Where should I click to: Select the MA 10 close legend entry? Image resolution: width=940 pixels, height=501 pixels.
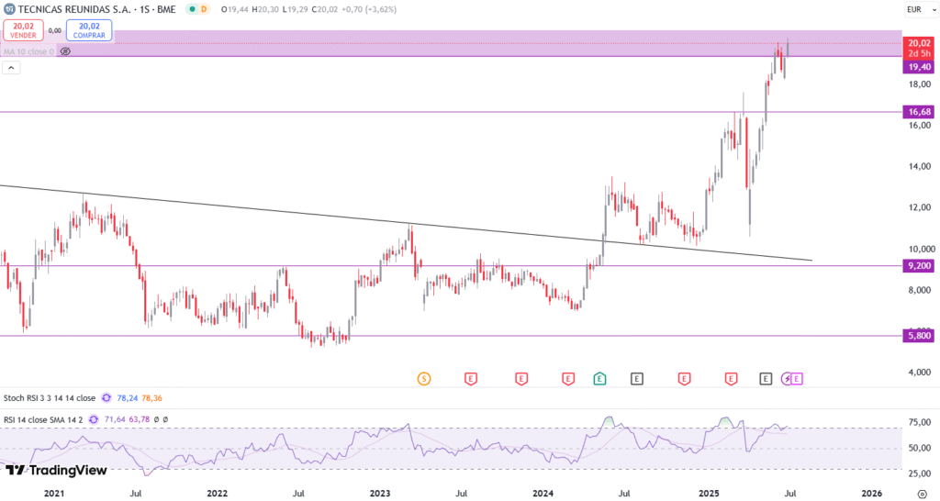28,51
